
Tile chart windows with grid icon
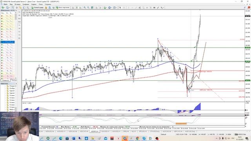[x=92, y=7]
